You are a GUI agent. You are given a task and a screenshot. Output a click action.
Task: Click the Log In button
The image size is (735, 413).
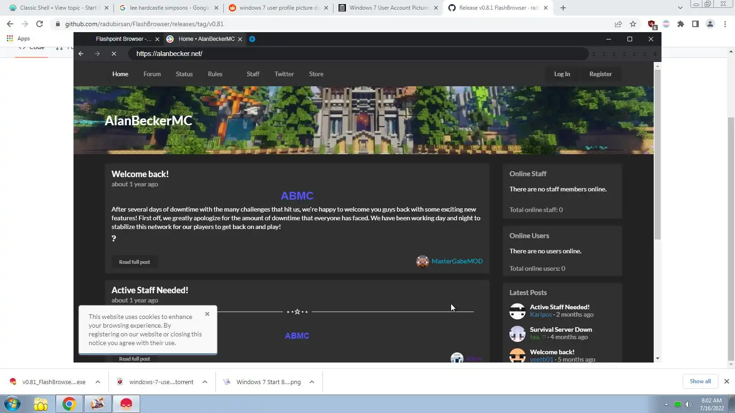[562, 74]
